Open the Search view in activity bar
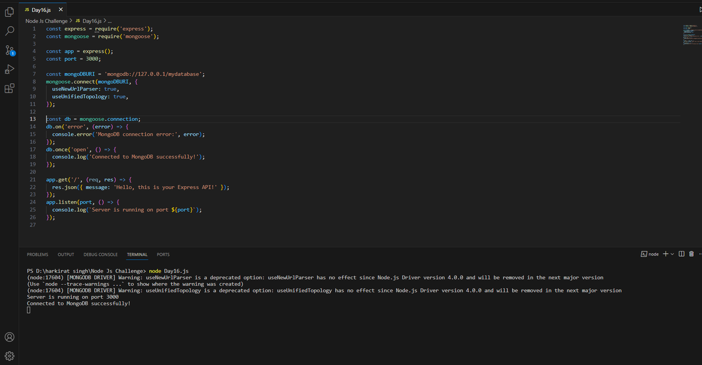This screenshot has width=702, height=365. point(9,30)
